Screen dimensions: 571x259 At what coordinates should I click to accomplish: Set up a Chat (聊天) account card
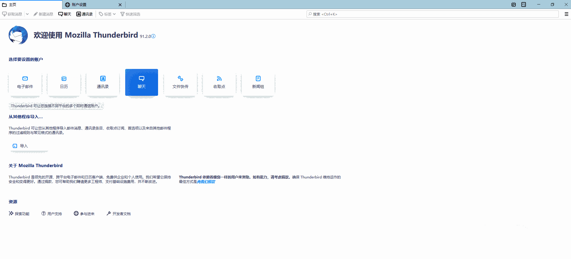pos(142,82)
